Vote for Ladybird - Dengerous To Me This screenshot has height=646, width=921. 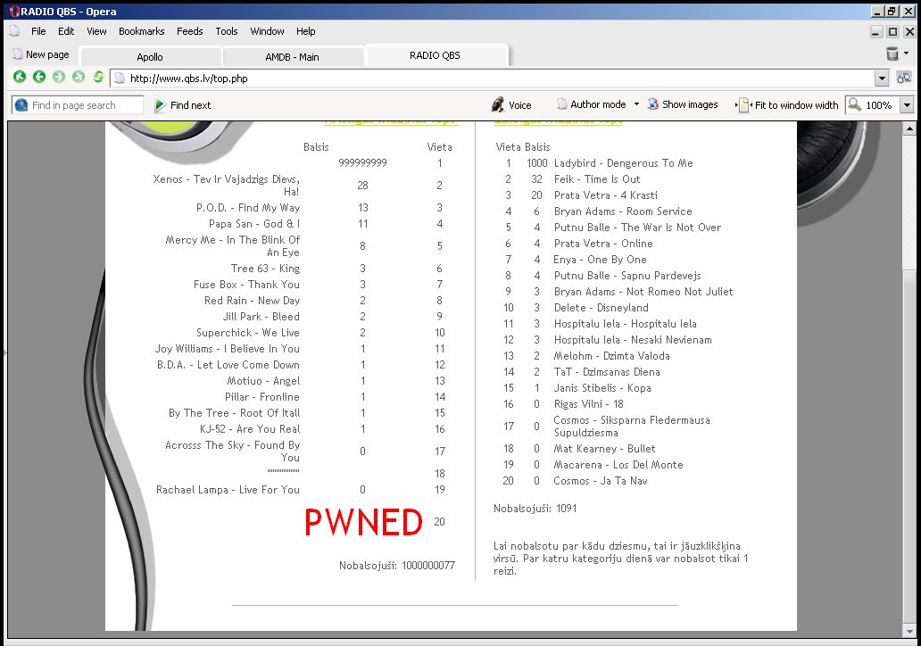pyautogui.click(x=623, y=163)
